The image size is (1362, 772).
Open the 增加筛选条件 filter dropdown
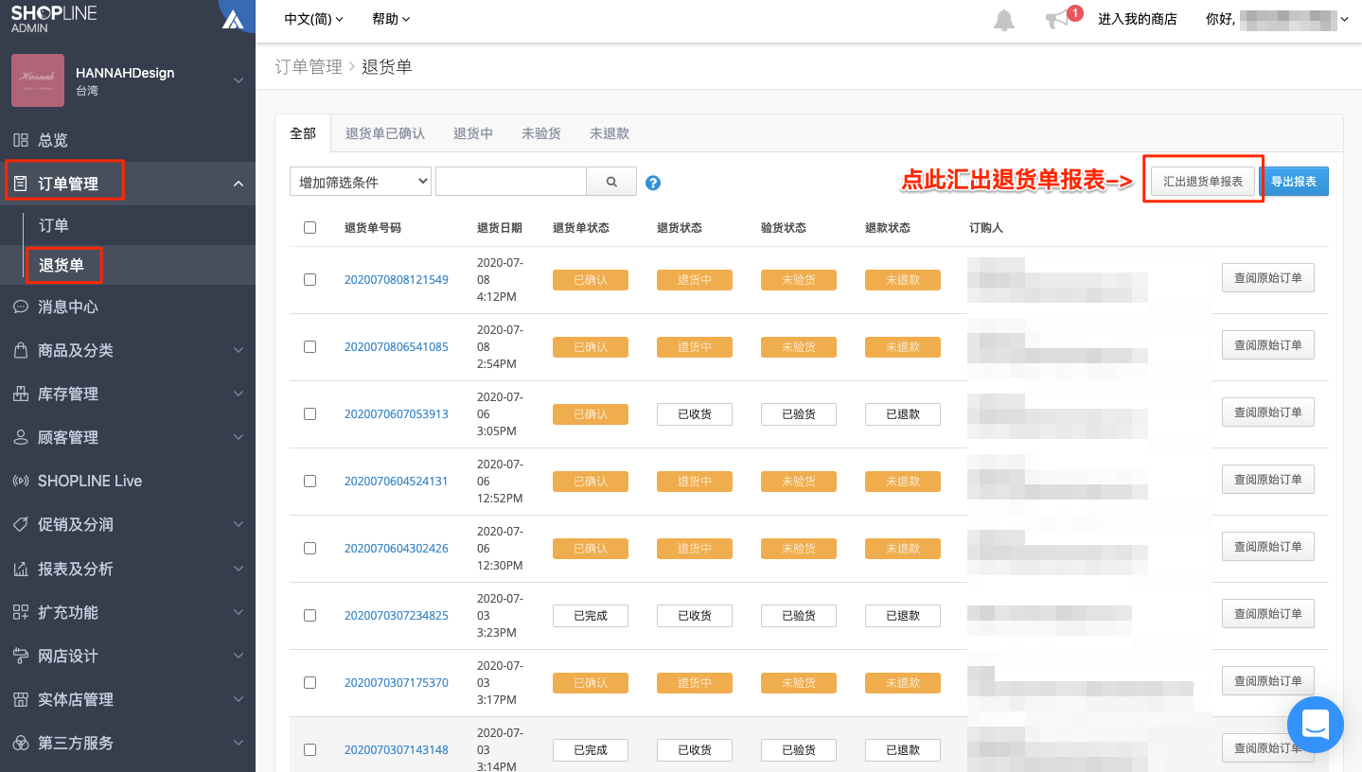(361, 182)
